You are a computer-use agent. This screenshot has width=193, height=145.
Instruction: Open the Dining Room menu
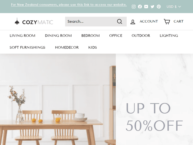pos(58,36)
